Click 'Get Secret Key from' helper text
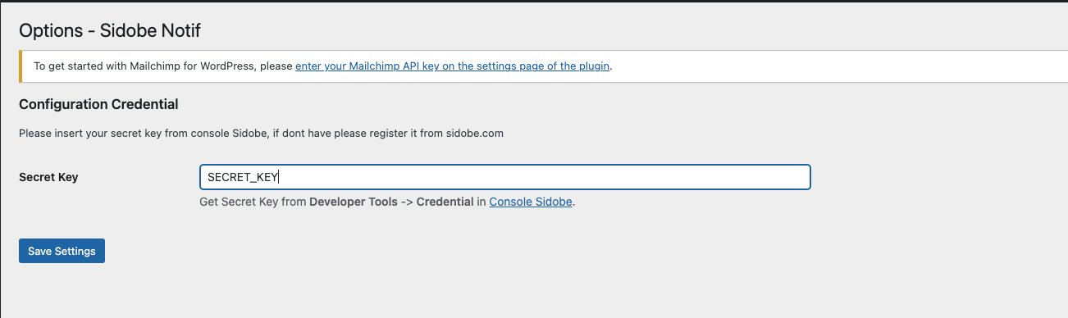 (x=253, y=202)
